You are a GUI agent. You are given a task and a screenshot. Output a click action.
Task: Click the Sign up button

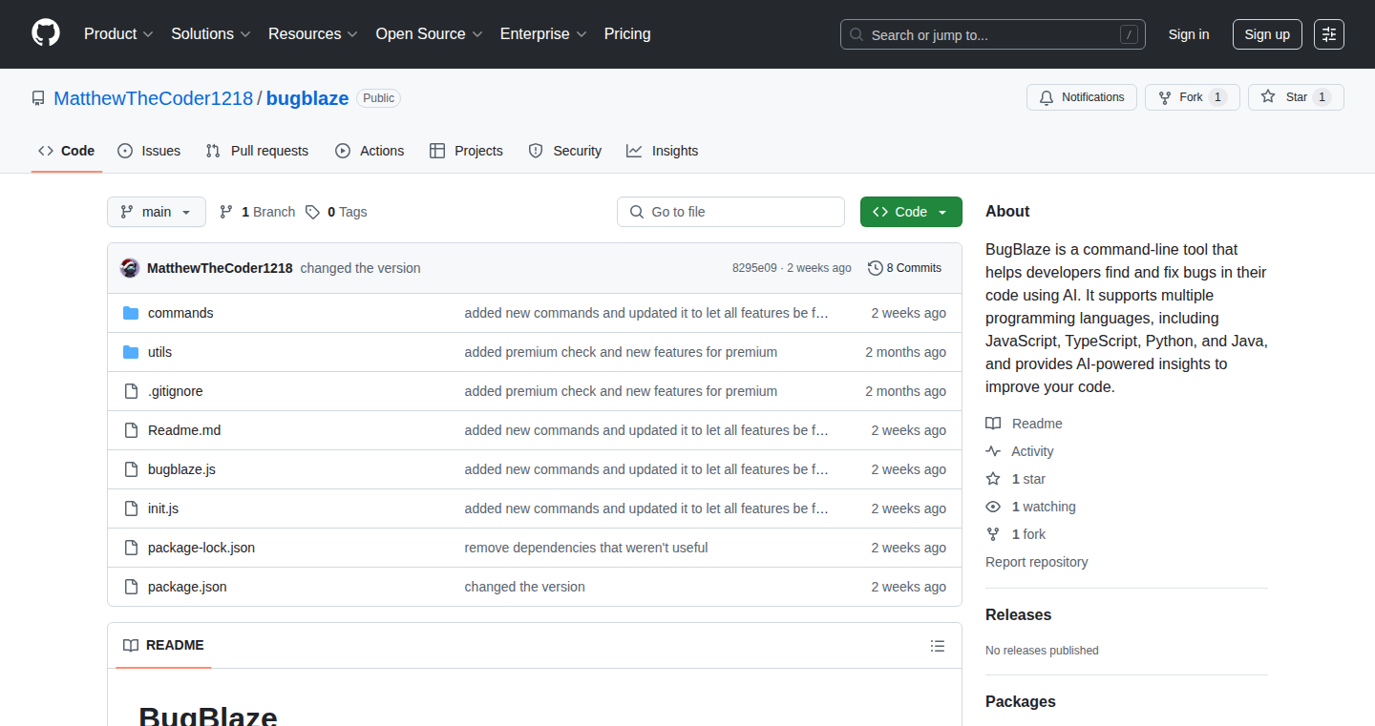pos(1267,34)
